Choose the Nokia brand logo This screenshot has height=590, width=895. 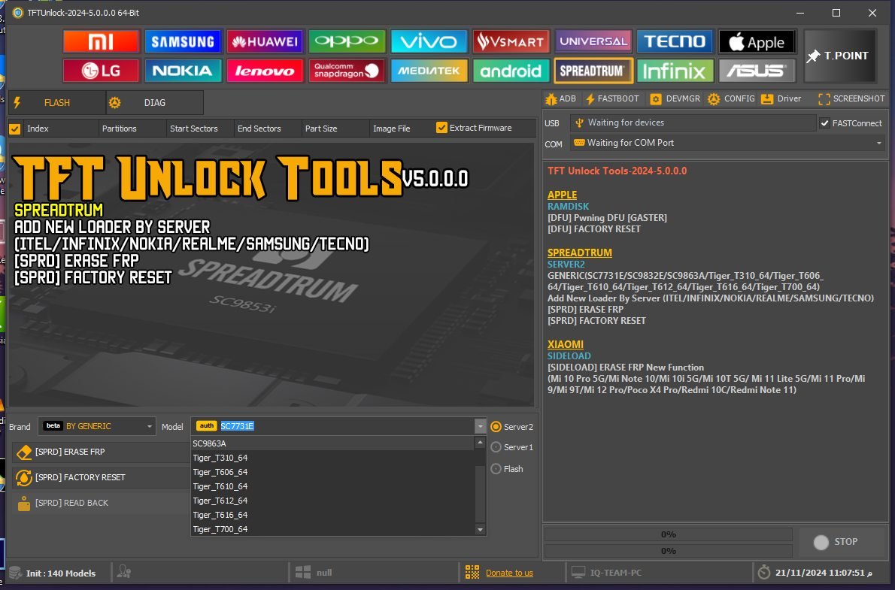point(183,71)
